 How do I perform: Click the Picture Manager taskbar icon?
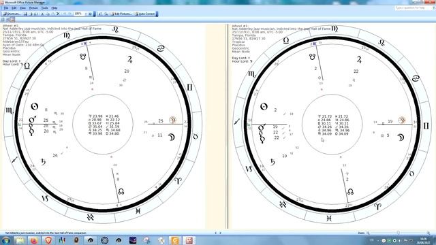189,240
